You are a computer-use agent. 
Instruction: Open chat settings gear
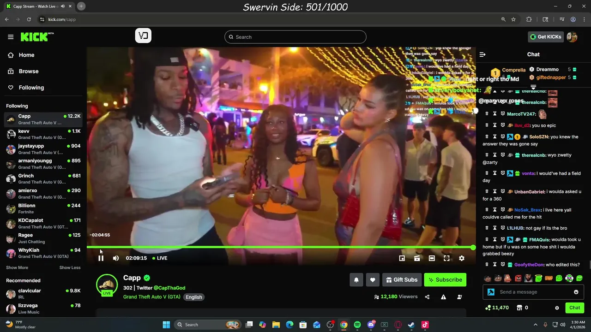(557, 308)
